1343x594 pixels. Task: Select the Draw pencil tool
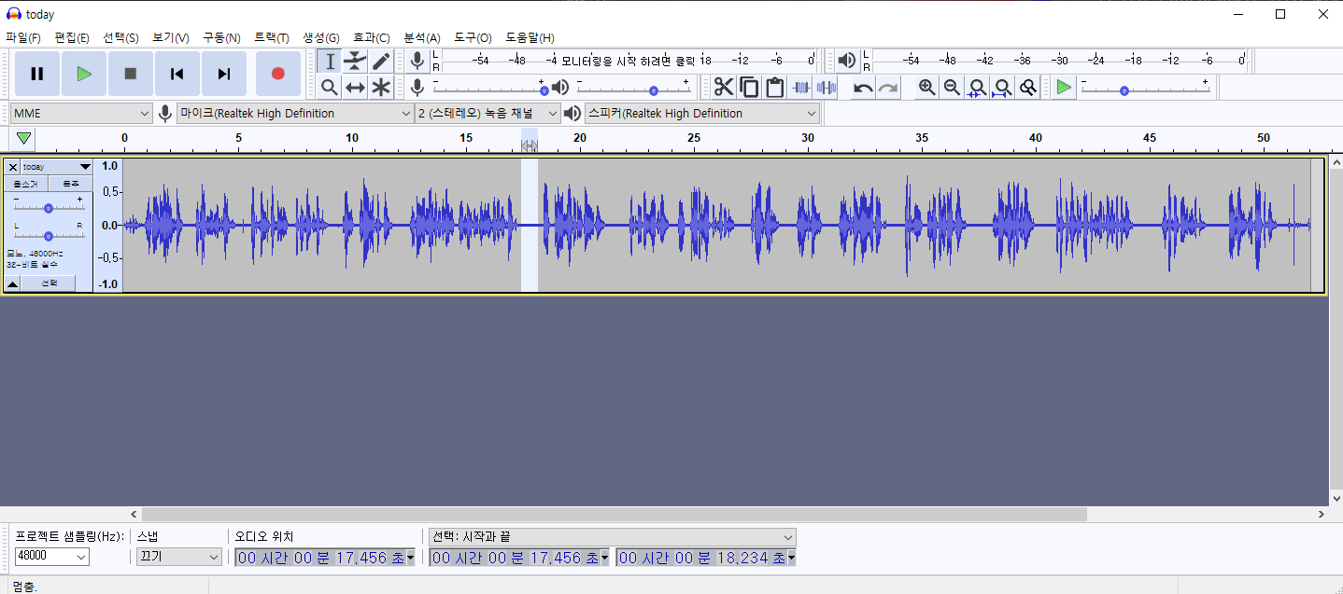[x=381, y=62]
